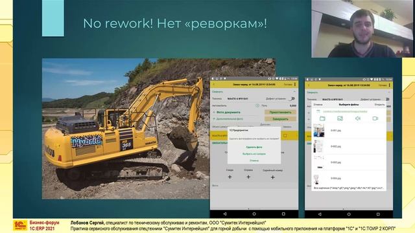This screenshot has height=233, width=415.
Task: Add a document photo via Фото документа
Action: [227, 112]
